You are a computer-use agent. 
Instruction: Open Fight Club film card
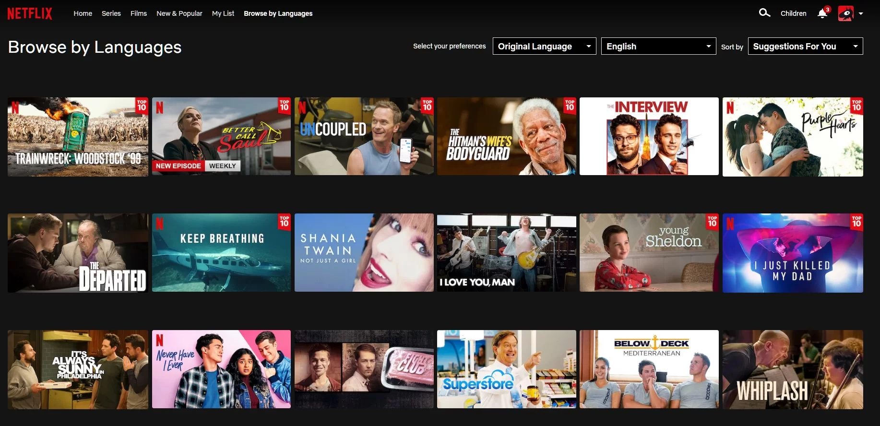[364, 369]
